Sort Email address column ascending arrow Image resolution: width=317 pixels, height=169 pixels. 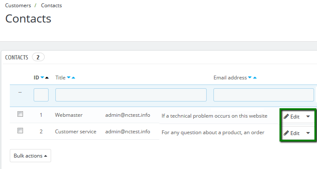(255, 78)
